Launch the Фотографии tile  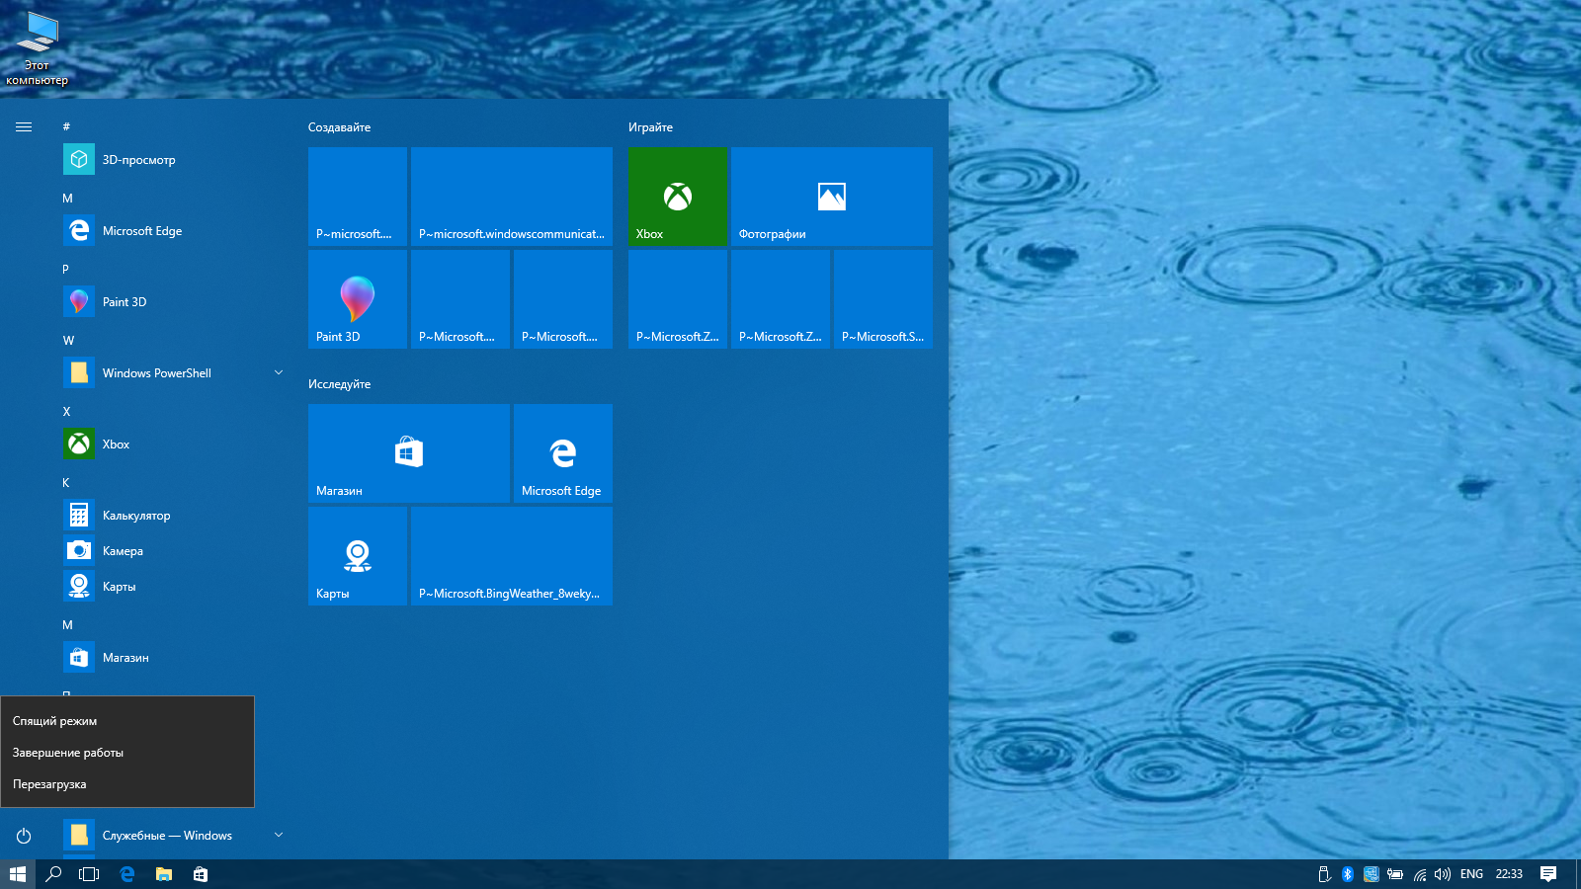pyautogui.click(x=831, y=197)
